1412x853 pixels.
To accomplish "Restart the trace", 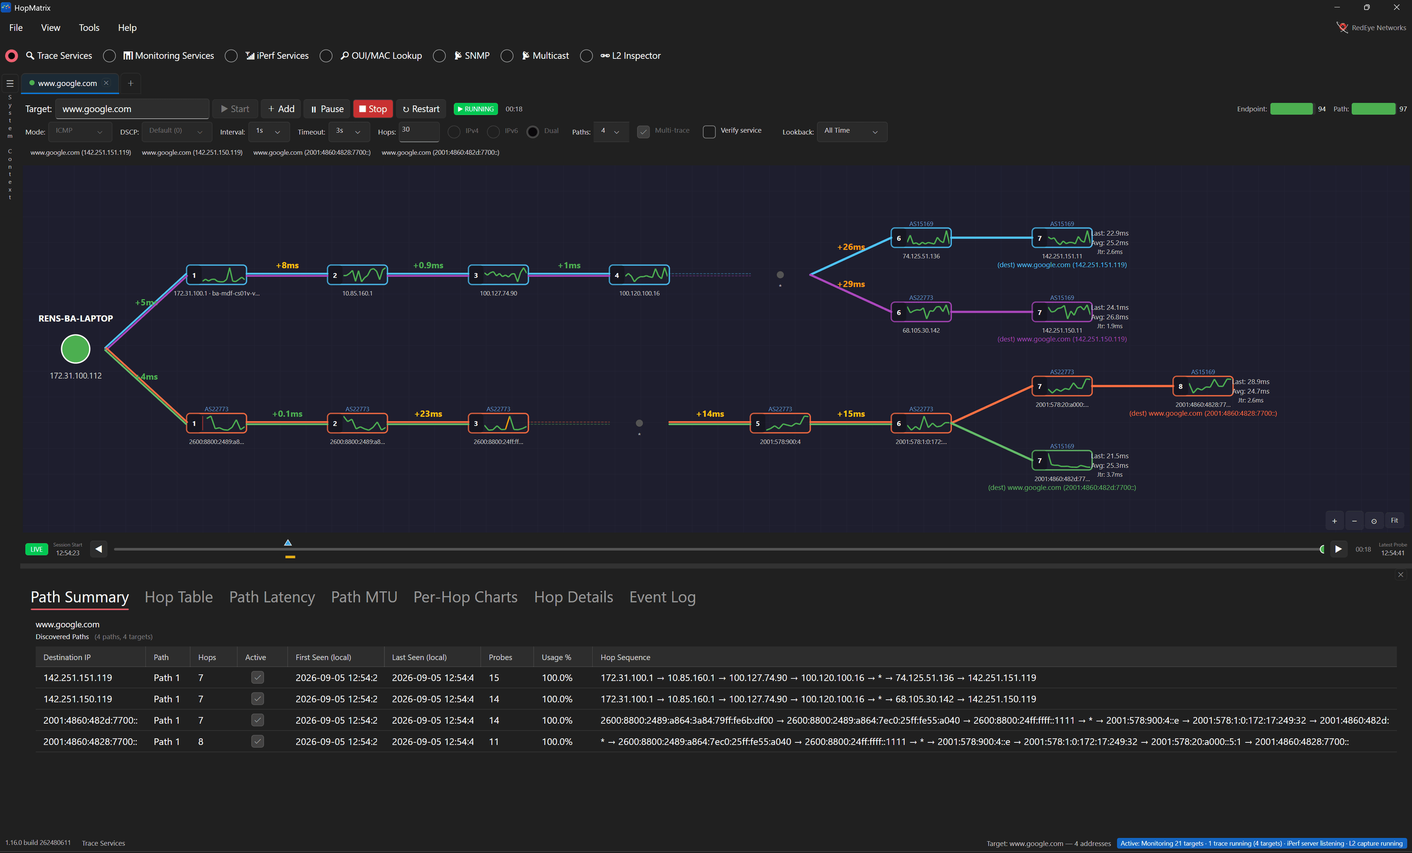I will coord(421,109).
